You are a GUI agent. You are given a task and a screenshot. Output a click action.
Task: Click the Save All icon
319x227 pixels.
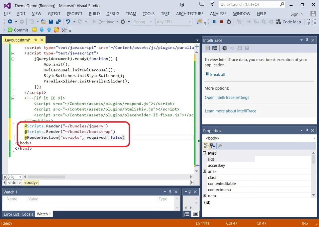[x=58, y=22]
